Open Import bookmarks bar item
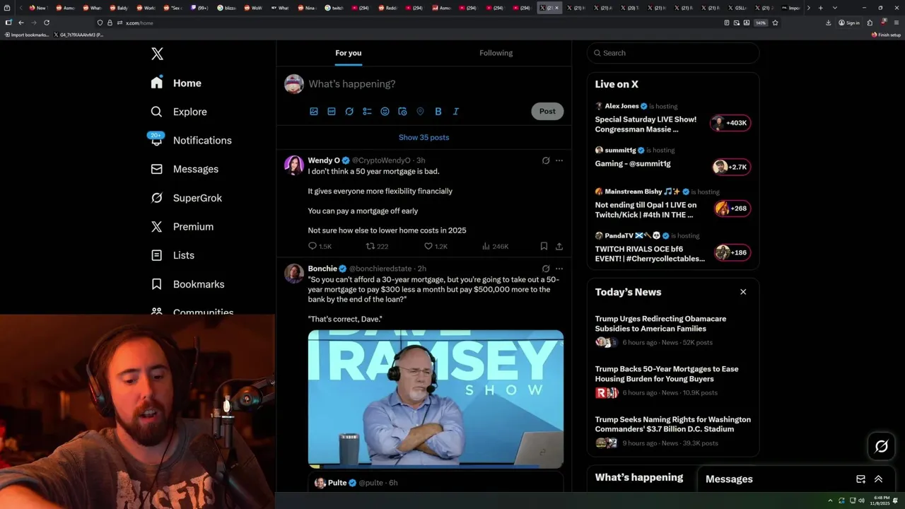This screenshot has width=905, height=509. (26, 35)
